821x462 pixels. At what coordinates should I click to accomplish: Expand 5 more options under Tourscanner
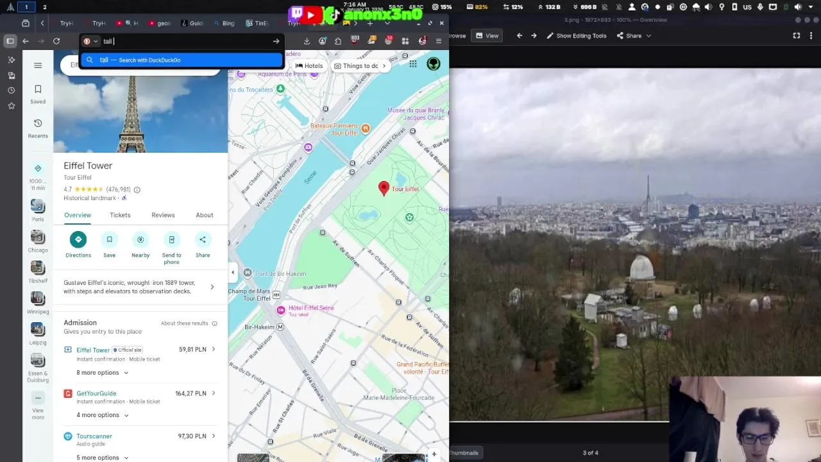point(102,458)
